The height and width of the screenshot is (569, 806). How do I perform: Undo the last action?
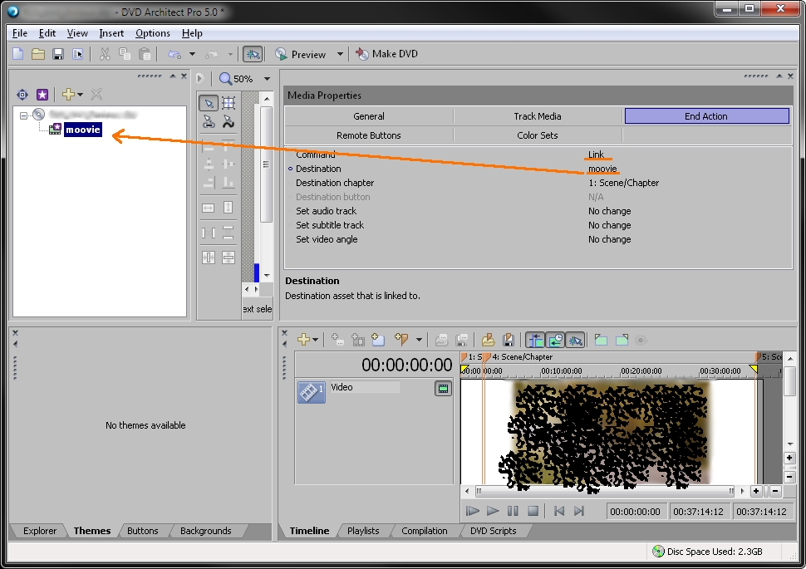pos(174,54)
